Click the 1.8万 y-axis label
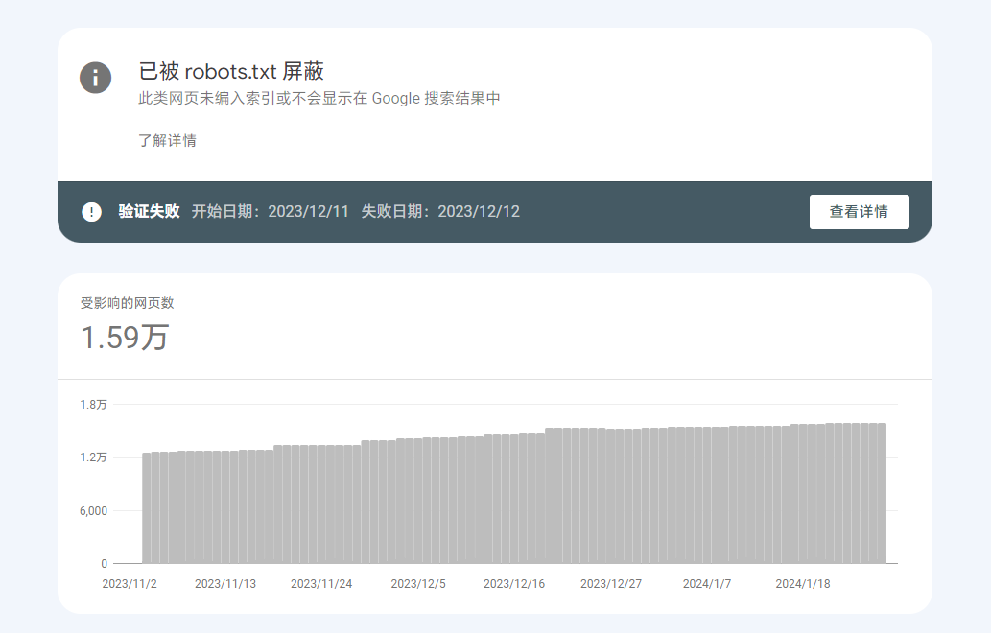991x633 pixels. pyautogui.click(x=94, y=405)
